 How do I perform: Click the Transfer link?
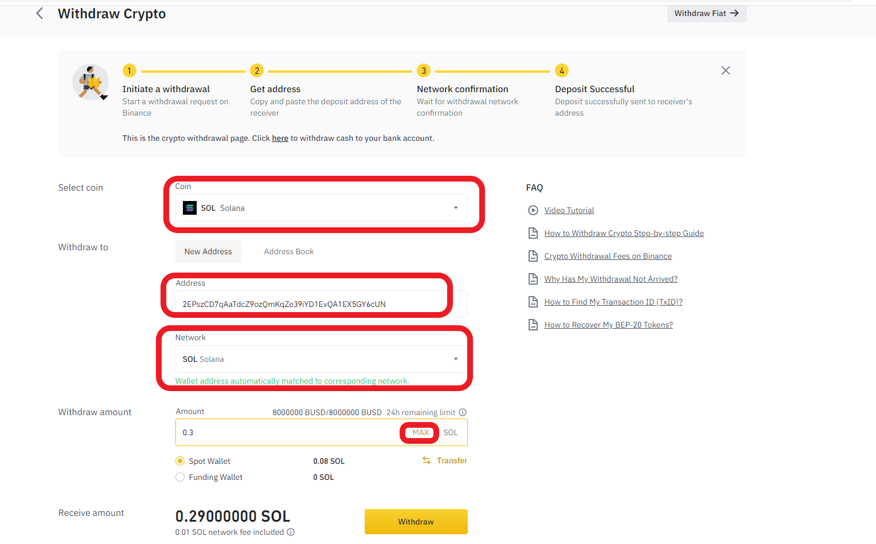coord(452,460)
